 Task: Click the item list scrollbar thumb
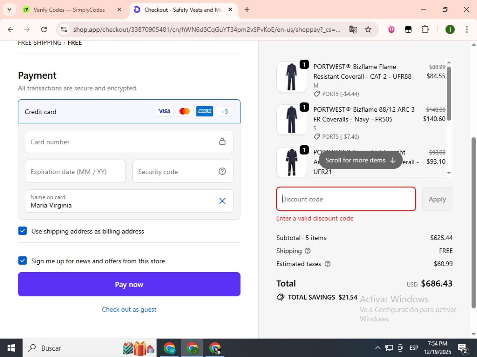449,93
